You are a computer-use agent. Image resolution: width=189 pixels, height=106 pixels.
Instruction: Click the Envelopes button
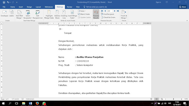click(4, 14)
